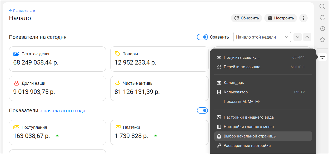Click the up chevron button
The image size is (329, 154).
(307, 37)
